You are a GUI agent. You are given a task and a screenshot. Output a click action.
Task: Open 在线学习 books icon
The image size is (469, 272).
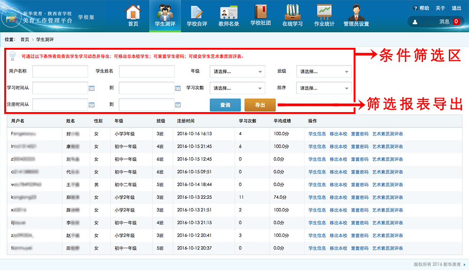[x=292, y=12]
